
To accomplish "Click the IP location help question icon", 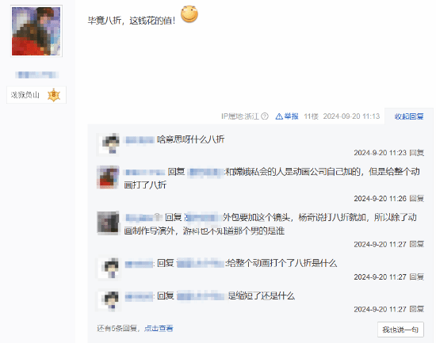I will (265, 116).
